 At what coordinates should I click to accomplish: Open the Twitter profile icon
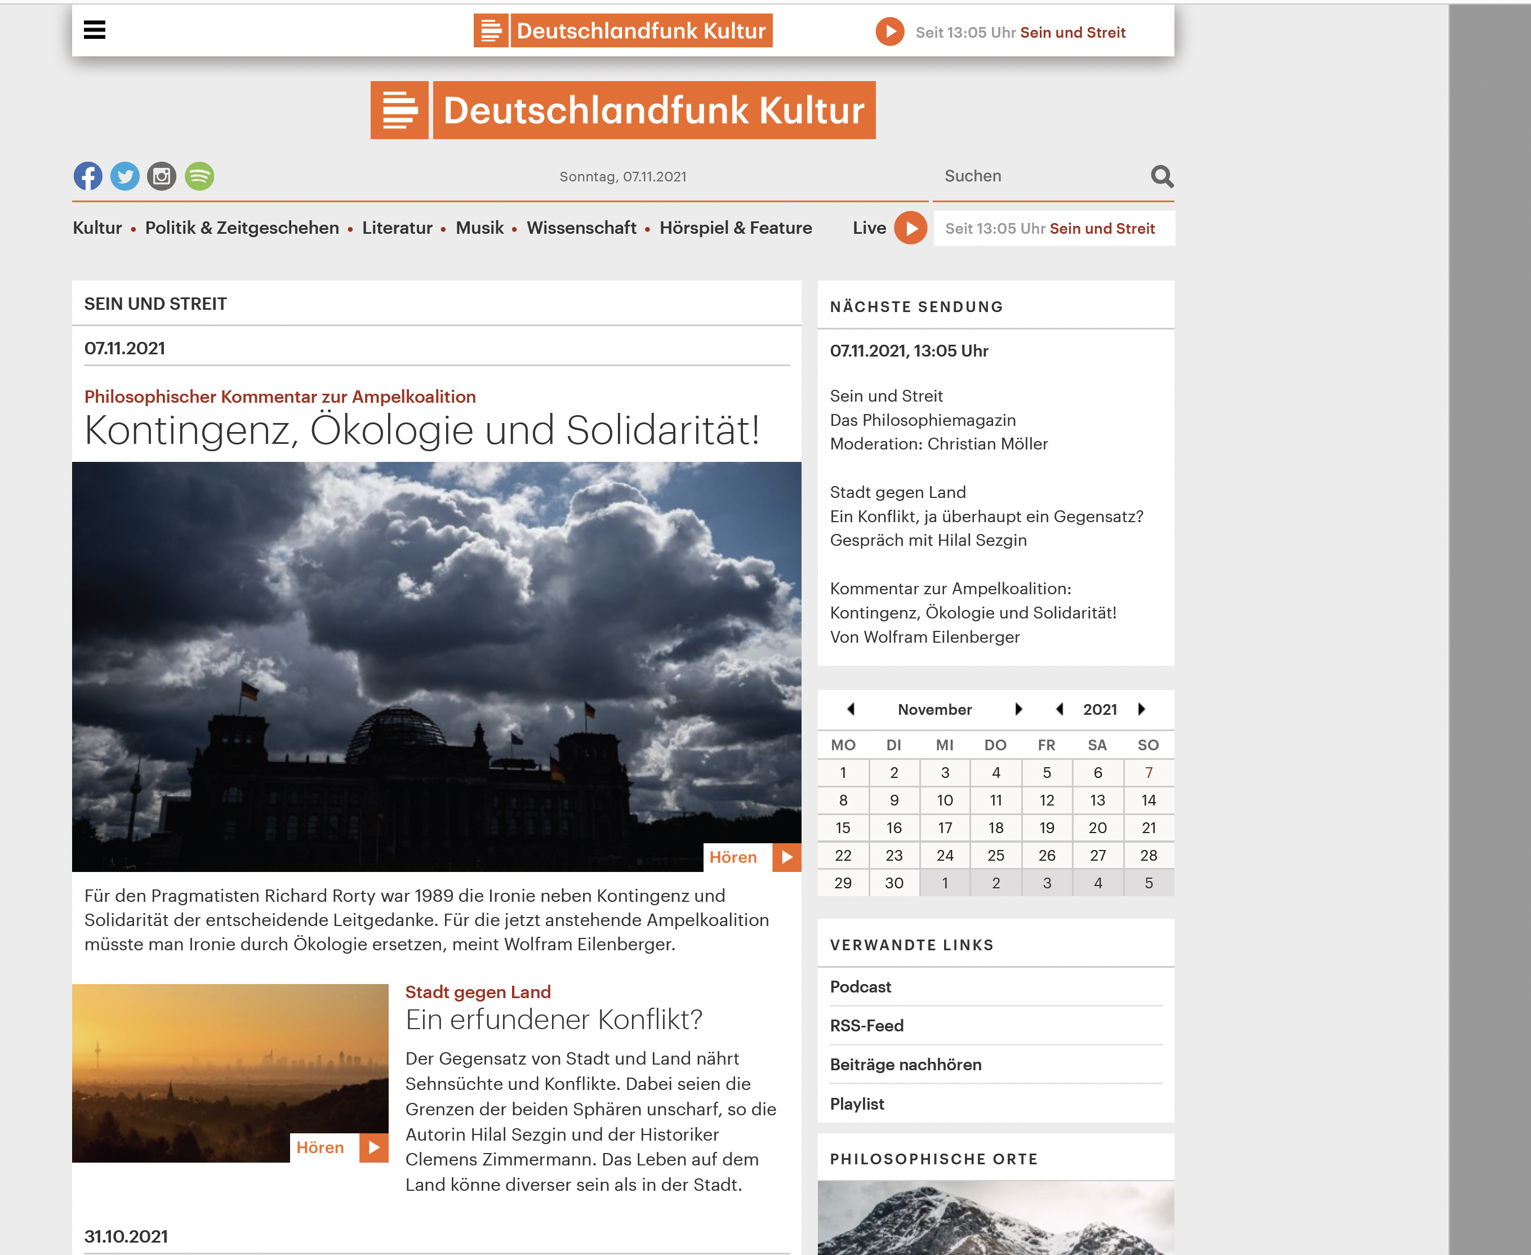(125, 176)
